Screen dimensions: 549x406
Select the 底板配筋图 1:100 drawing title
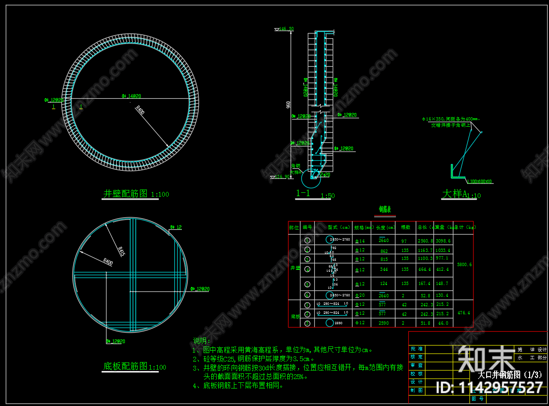[x=135, y=366]
